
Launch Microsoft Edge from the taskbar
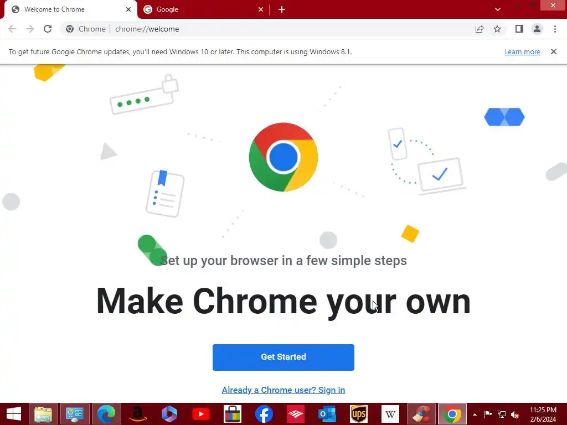click(106, 414)
